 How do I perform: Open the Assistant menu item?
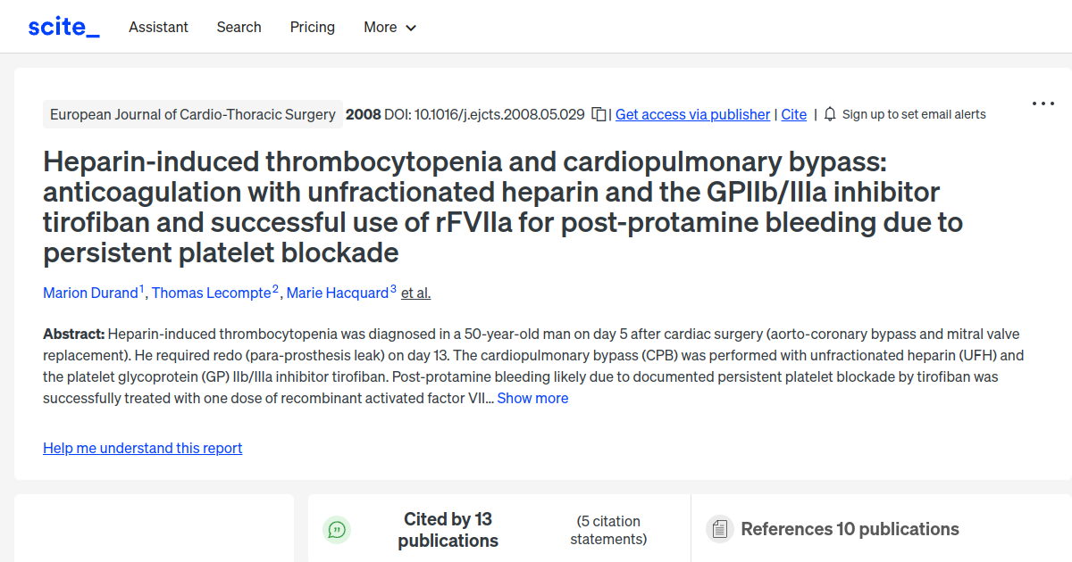pyautogui.click(x=158, y=28)
